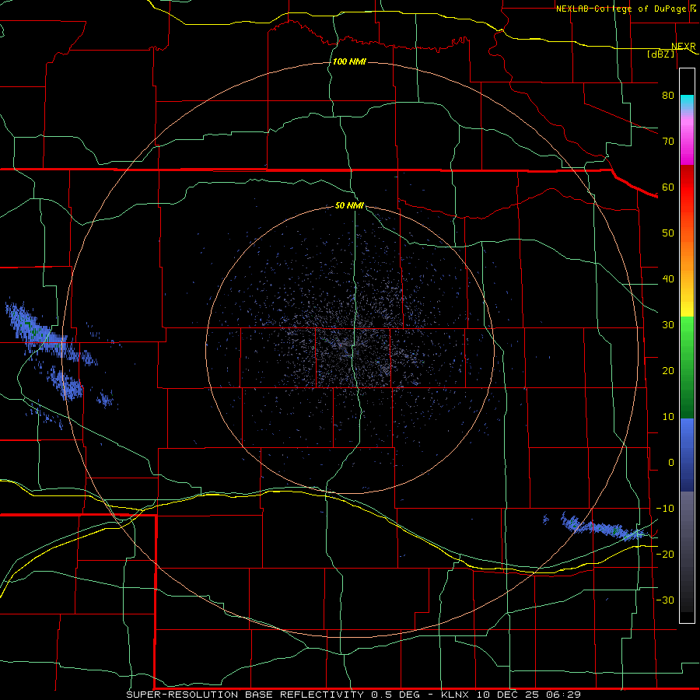Select the 30 dBZ scale value

coord(668,325)
